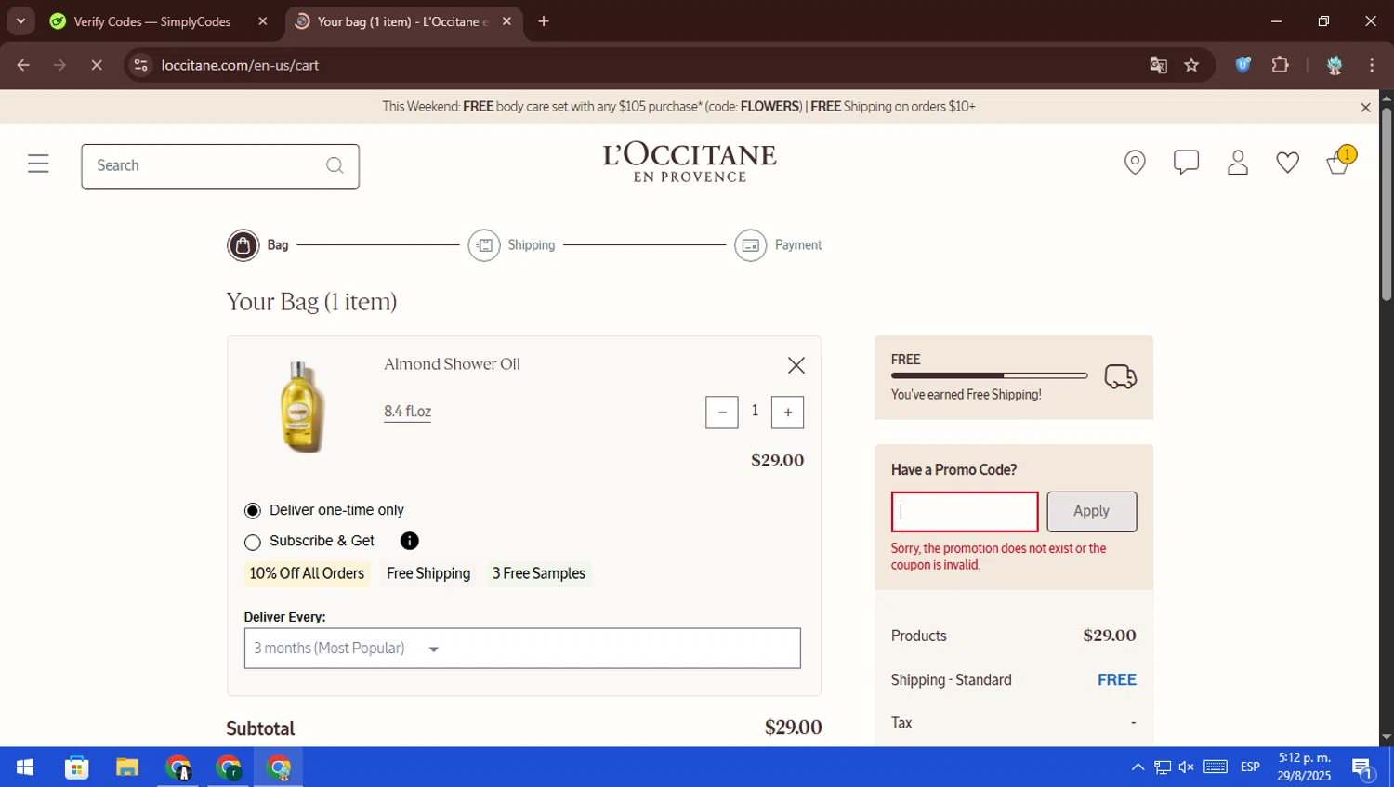This screenshot has height=787, width=1394.
Task: Open the wishlist heart icon
Action: tap(1287, 163)
